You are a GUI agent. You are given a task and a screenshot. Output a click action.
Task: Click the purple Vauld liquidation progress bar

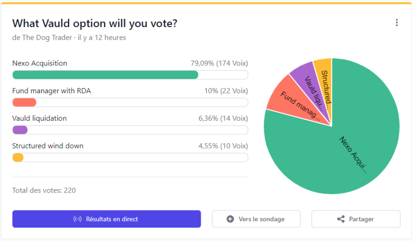point(20,130)
